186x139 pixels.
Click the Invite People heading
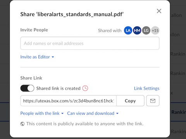pos(34,30)
